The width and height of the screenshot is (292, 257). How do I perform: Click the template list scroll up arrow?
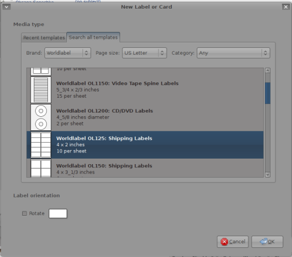coord(267,71)
